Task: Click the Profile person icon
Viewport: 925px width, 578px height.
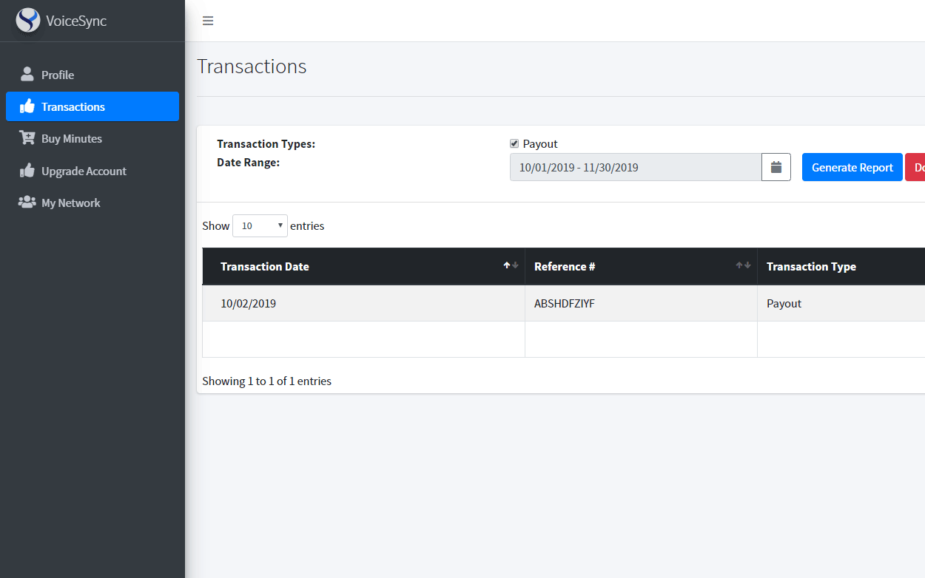Action: coord(27,74)
